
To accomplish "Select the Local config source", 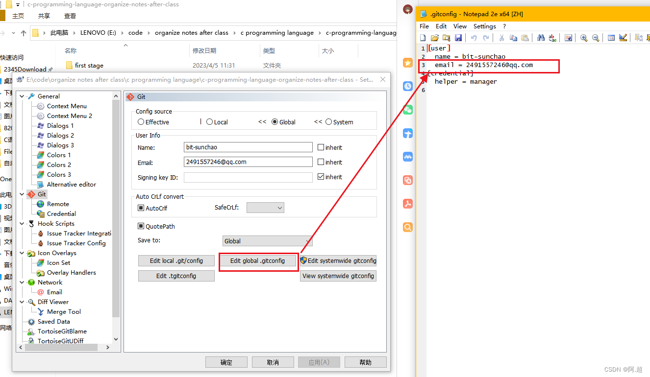I will pos(217,122).
